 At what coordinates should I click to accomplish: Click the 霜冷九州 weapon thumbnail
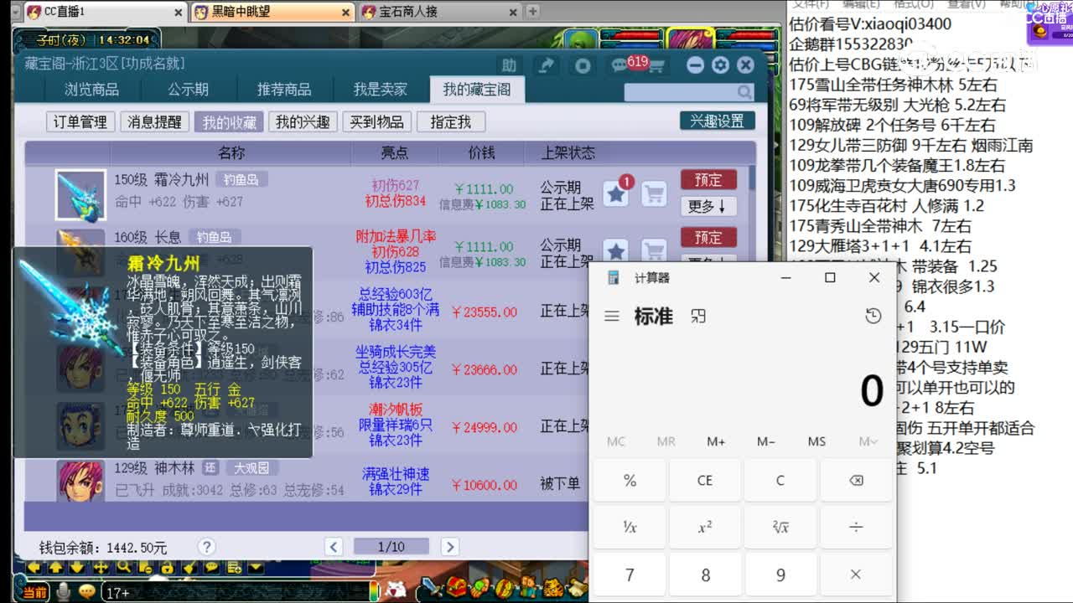pyautogui.click(x=80, y=195)
